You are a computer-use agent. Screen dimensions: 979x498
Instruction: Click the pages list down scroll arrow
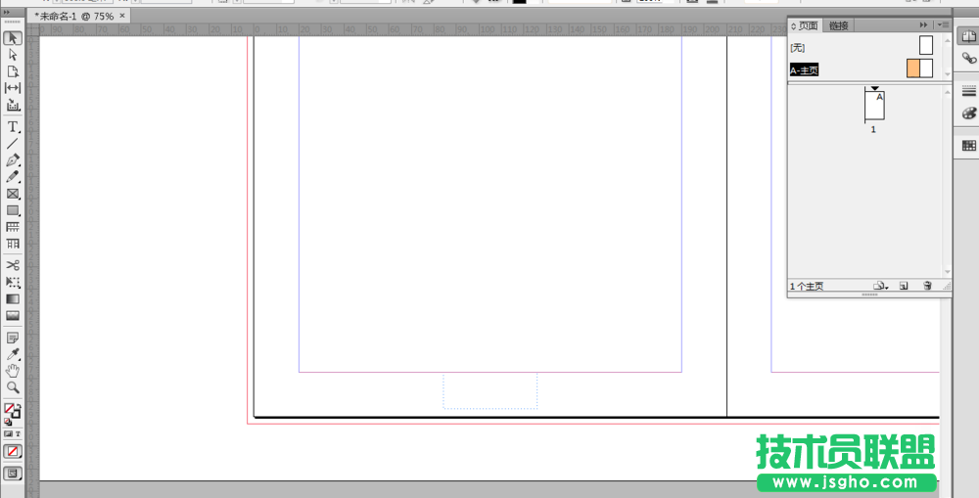[x=947, y=272]
